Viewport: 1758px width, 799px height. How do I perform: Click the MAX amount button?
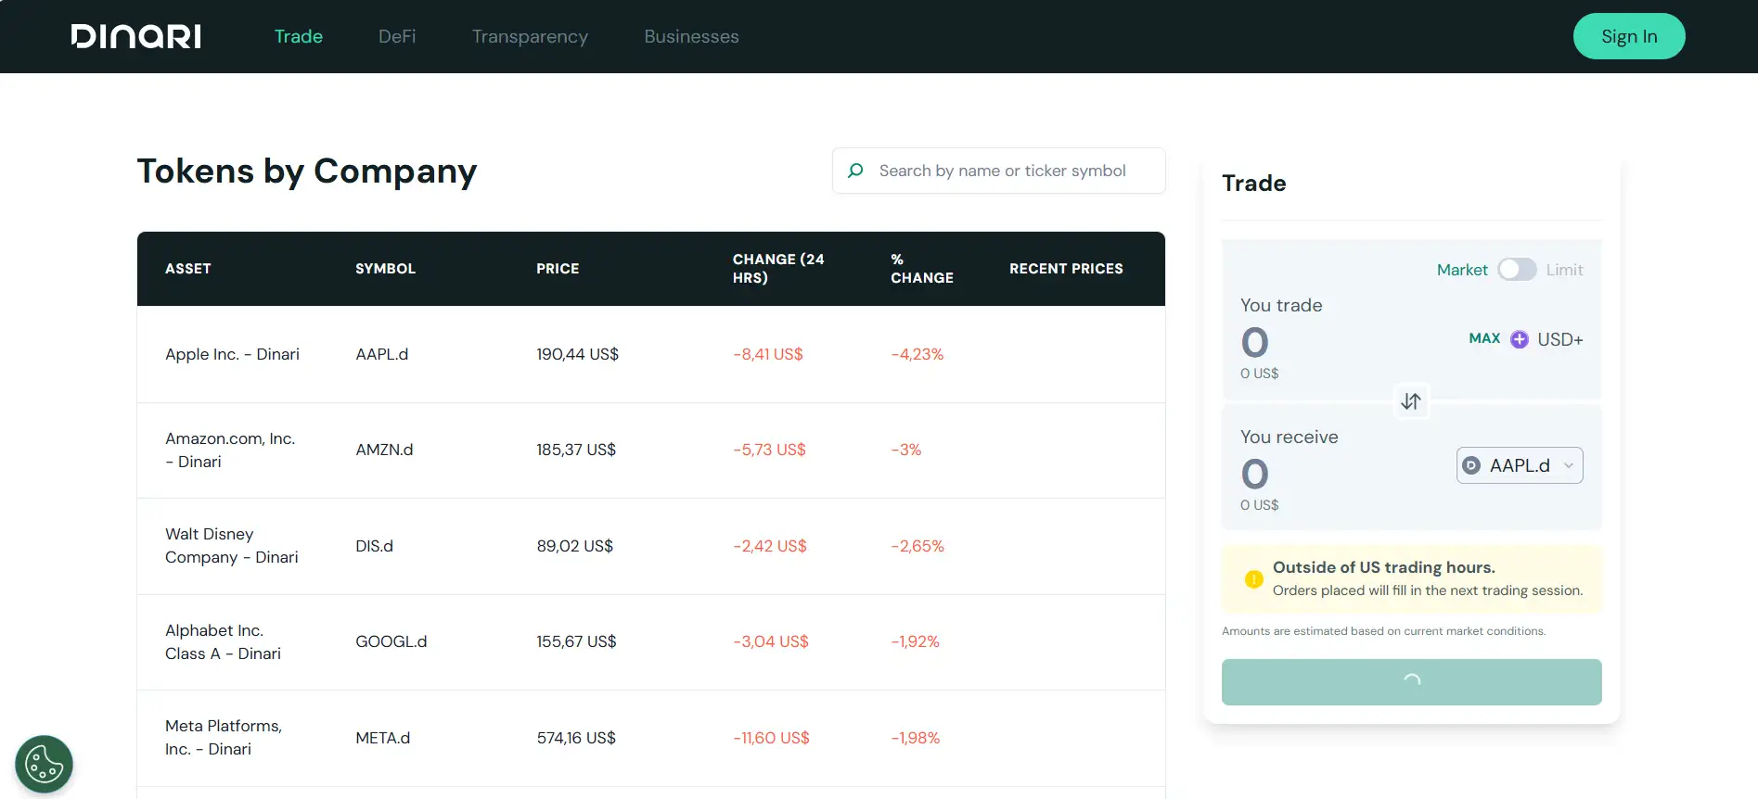(1484, 338)
